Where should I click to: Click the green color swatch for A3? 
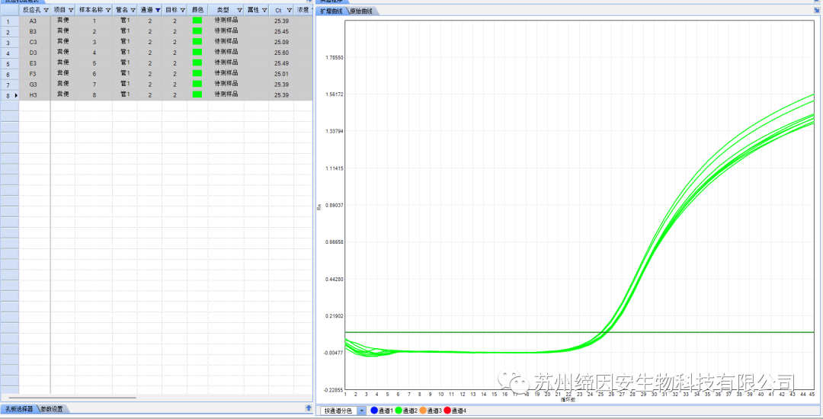click(x=197, y=21)
